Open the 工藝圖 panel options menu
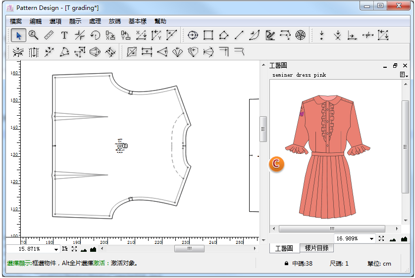The height and width of the screenshot is (278, 415). (x=404, y=75)
